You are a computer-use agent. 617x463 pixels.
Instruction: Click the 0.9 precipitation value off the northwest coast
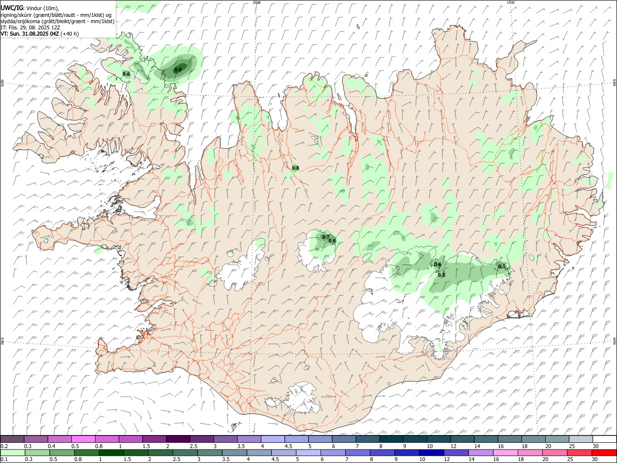(x=178, y=70)
